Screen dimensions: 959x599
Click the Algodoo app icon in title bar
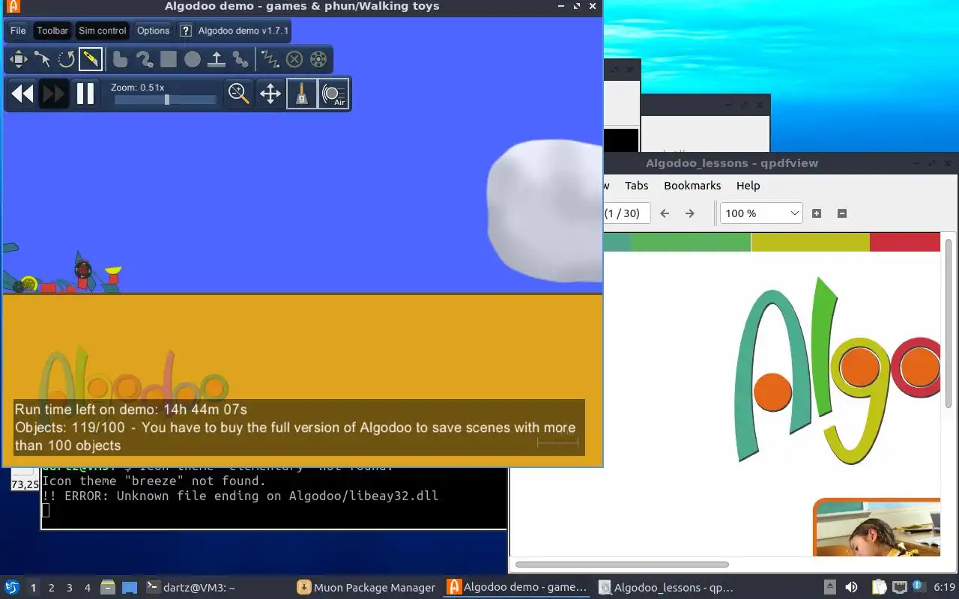pyautogui.click(x=12, y=6)
